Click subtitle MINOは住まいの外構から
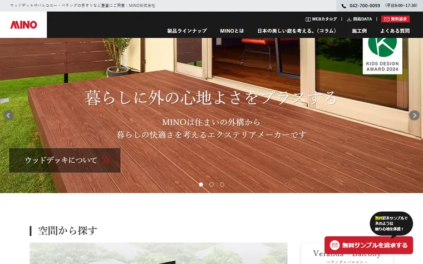Image resolution: width=423 pixels, height=264 pixels. 211,122
